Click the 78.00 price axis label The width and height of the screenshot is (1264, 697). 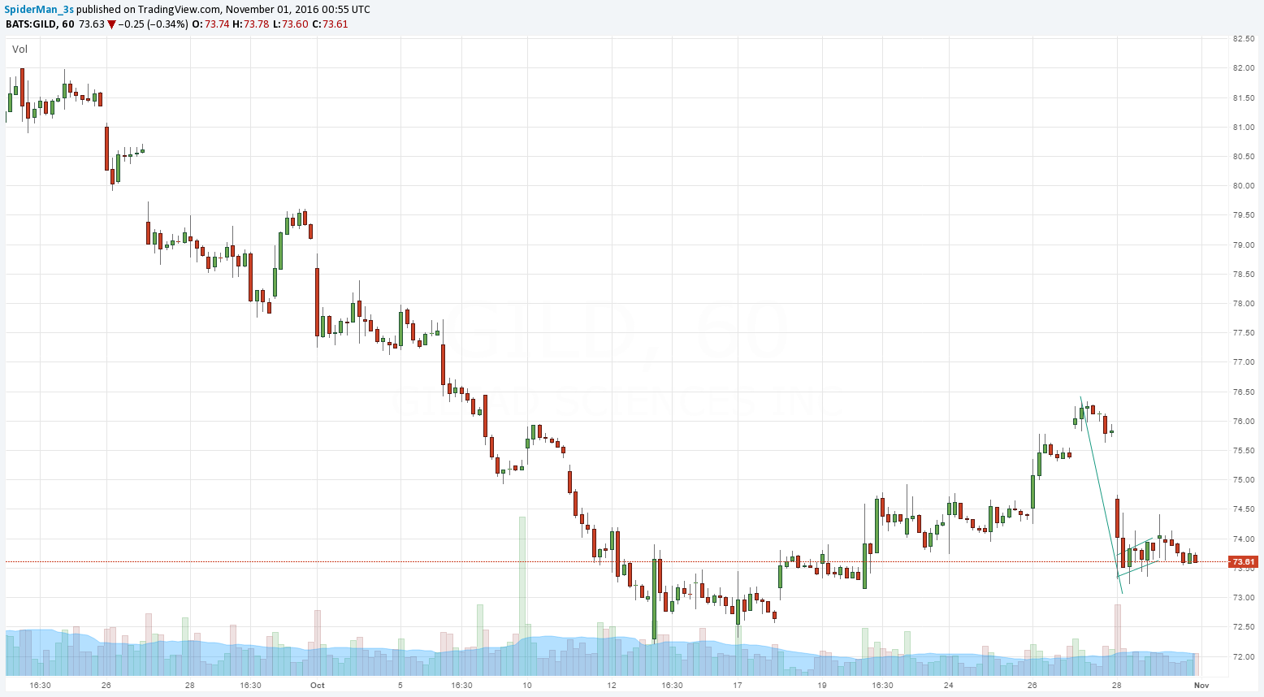pyautogui.click(x=1243, y=304)
